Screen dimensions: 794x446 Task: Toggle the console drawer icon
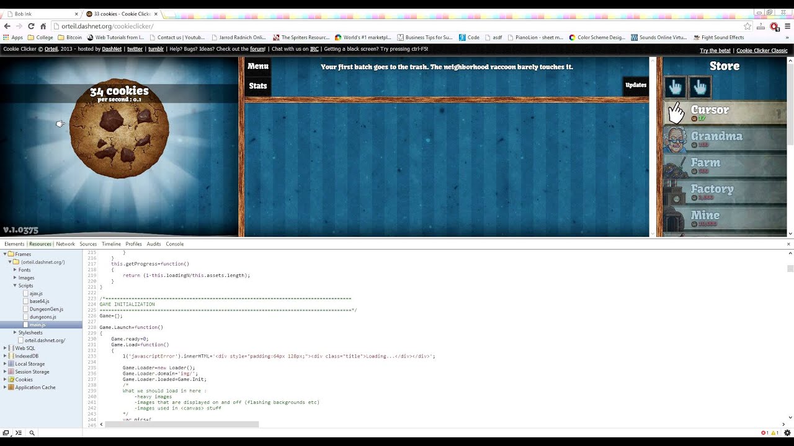pyautogui.click(x=19, y=433)
